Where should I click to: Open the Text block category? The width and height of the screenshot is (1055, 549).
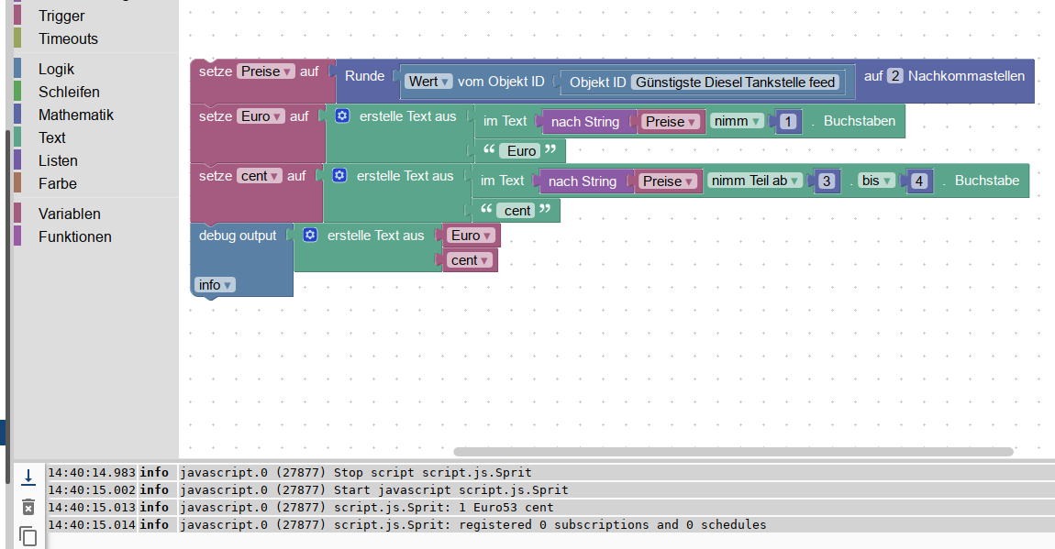pyautogui.click(x=51, y=137)
